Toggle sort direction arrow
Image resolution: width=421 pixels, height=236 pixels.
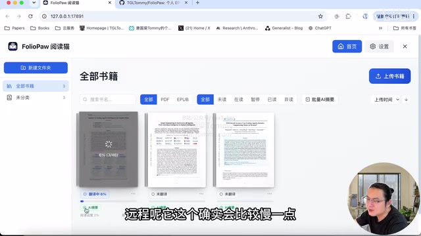coord(407,99)
